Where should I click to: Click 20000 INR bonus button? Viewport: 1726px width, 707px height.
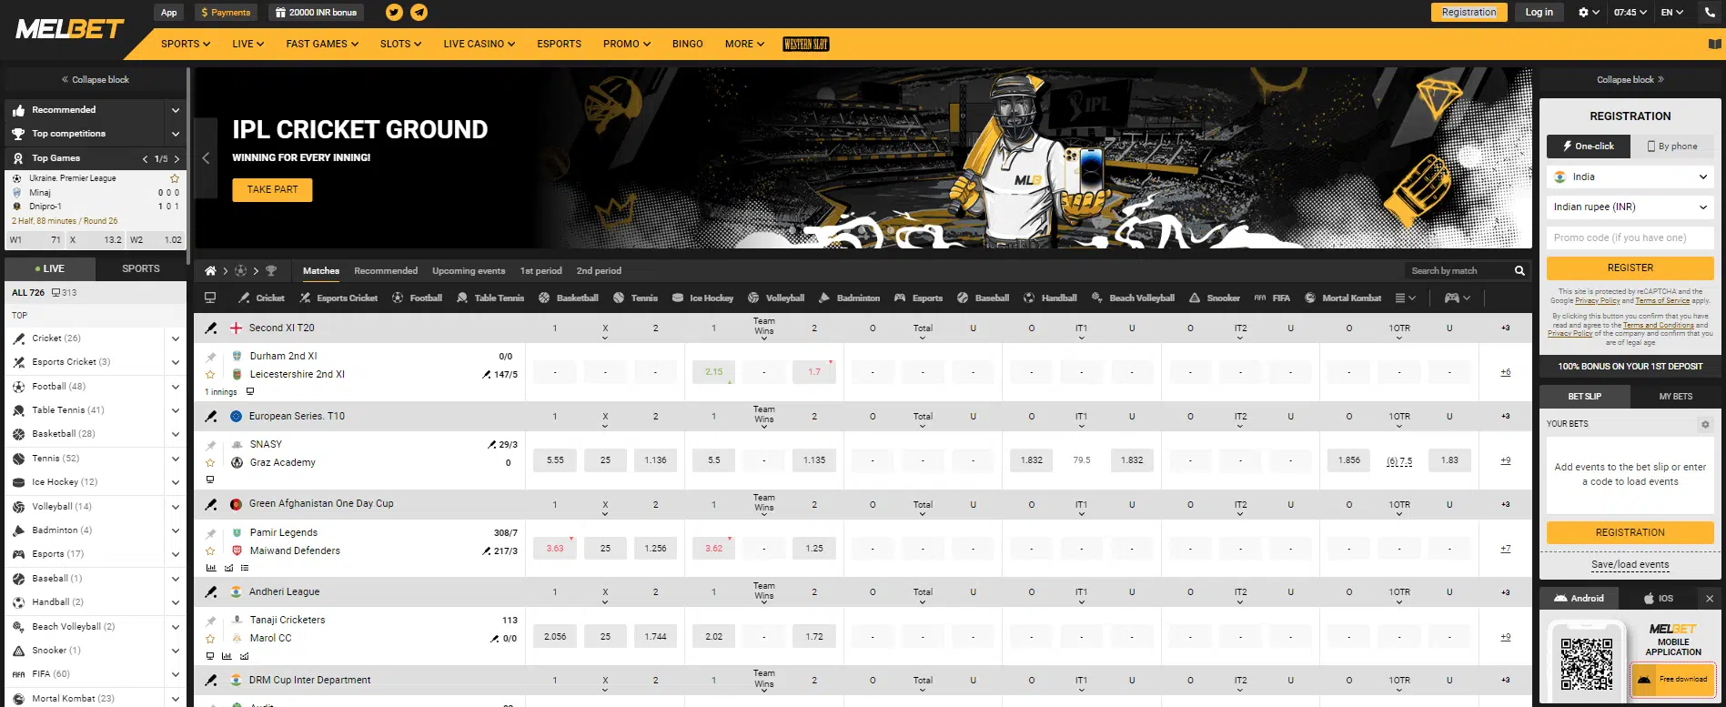[x=317, y=12]
